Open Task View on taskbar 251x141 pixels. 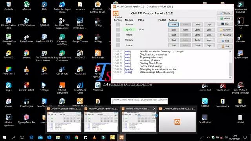tap(22, 137)
